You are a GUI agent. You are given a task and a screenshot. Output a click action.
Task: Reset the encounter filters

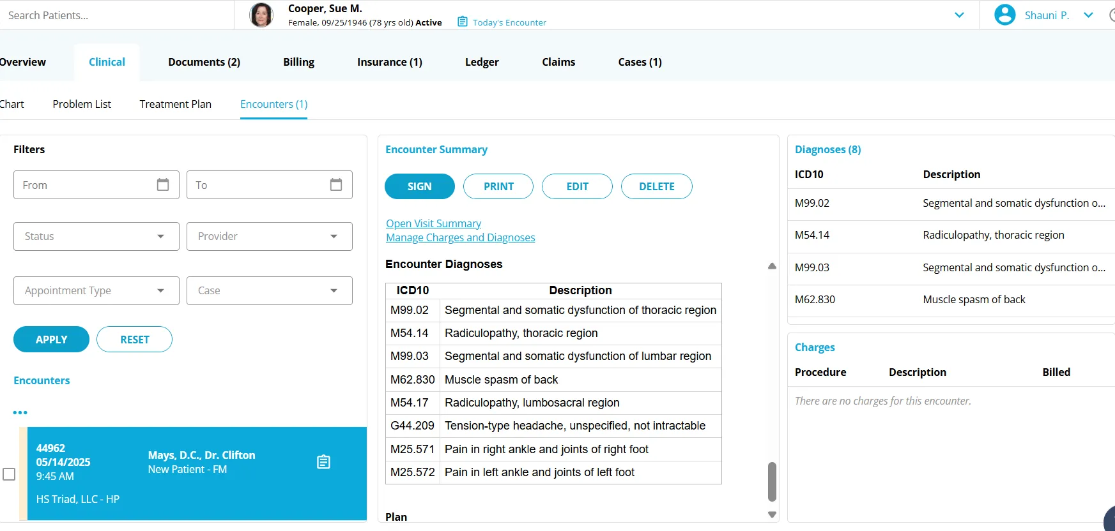point(134,340)
